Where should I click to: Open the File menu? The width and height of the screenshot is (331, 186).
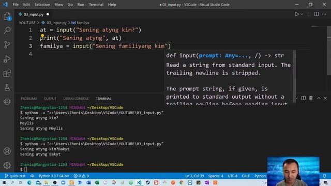point(16,5)
